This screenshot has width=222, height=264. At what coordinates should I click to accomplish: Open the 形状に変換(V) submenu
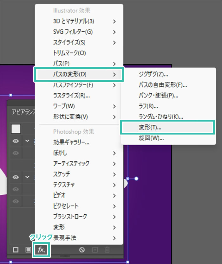[79, 117]
